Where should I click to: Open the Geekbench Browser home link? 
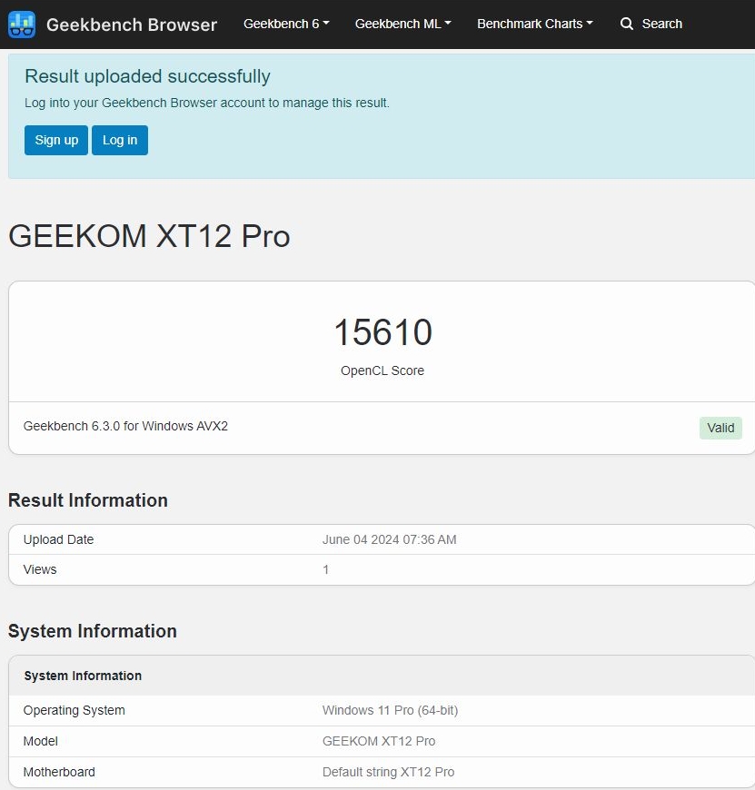pyautogui.click(x=132, y=25)
